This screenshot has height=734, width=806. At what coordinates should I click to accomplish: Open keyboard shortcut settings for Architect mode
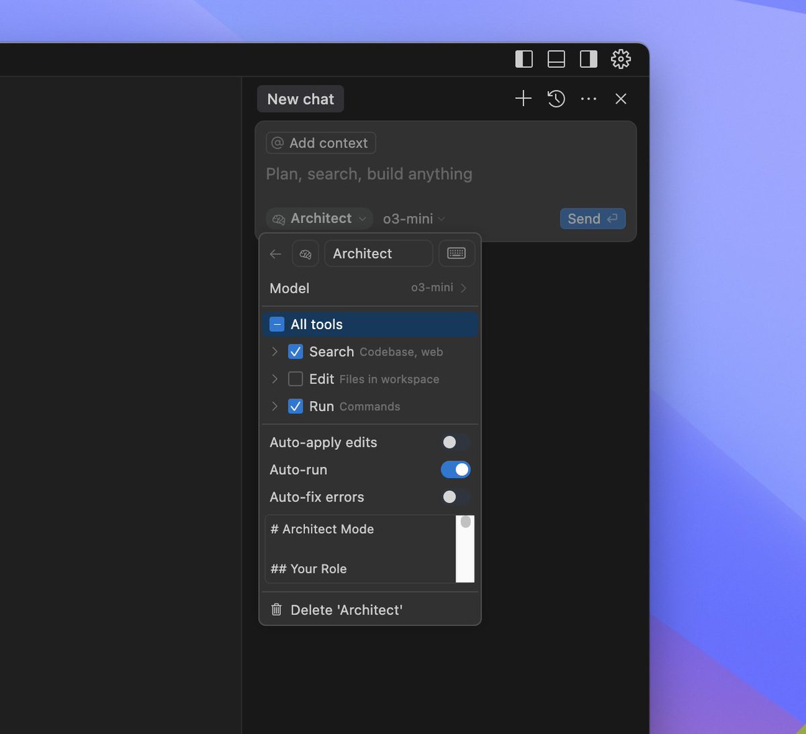457,253
